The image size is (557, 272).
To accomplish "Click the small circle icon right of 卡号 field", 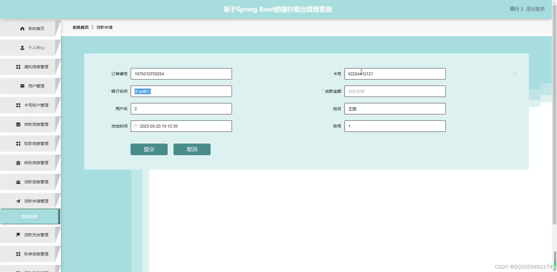I will pos(515,74).
